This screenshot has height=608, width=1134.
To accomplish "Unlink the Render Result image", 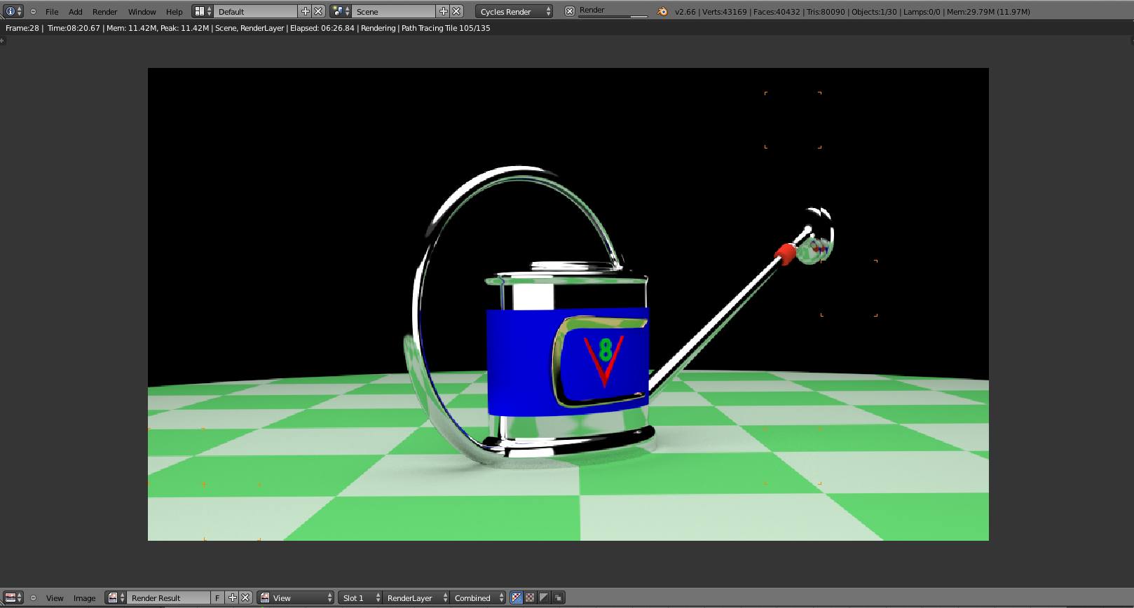I will tap(245, 597).
